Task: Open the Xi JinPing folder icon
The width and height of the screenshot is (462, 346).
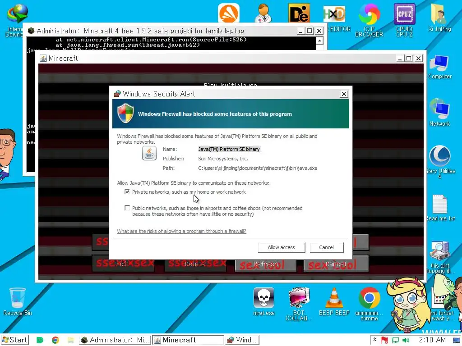Action: [439, 18]
